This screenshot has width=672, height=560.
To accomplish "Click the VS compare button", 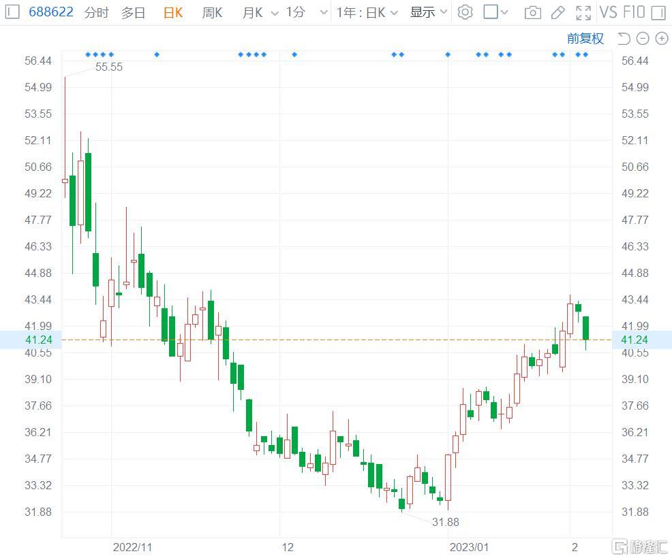I will click(608, 12).
